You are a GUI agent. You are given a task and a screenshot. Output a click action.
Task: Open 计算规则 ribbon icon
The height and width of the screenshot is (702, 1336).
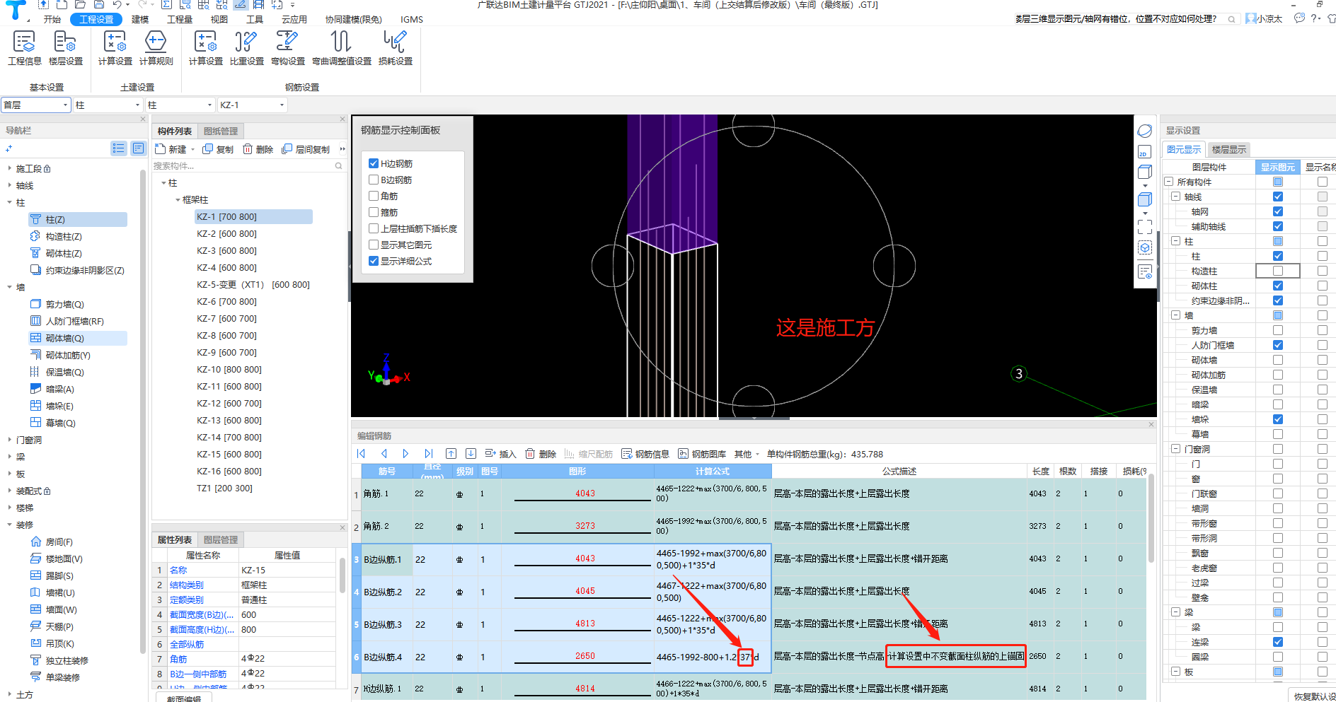click(156, 48)
